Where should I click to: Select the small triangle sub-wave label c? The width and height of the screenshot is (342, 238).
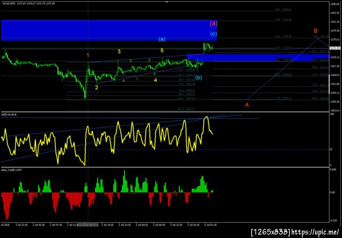[137, 79]
